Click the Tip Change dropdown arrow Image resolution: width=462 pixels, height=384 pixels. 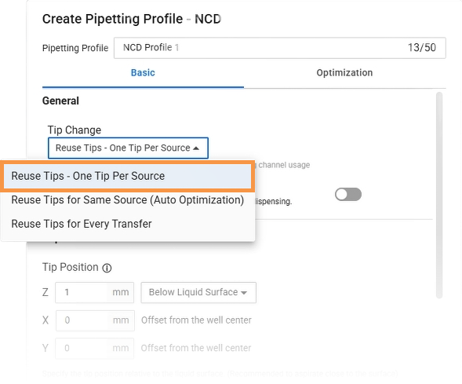click(x=196, y=148)
